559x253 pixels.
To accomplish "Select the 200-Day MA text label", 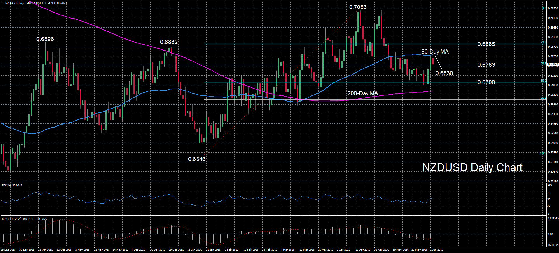I will coord(363,93).
